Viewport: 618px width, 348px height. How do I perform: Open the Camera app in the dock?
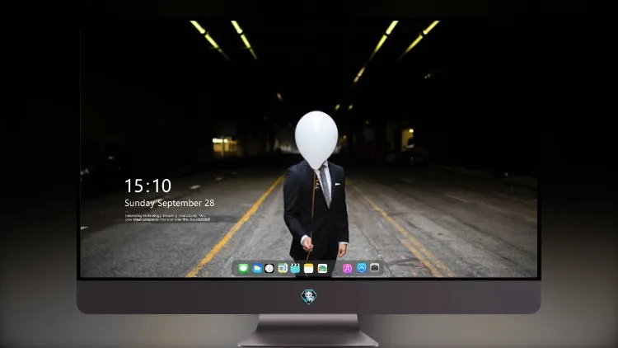click(x=375, y=268)
